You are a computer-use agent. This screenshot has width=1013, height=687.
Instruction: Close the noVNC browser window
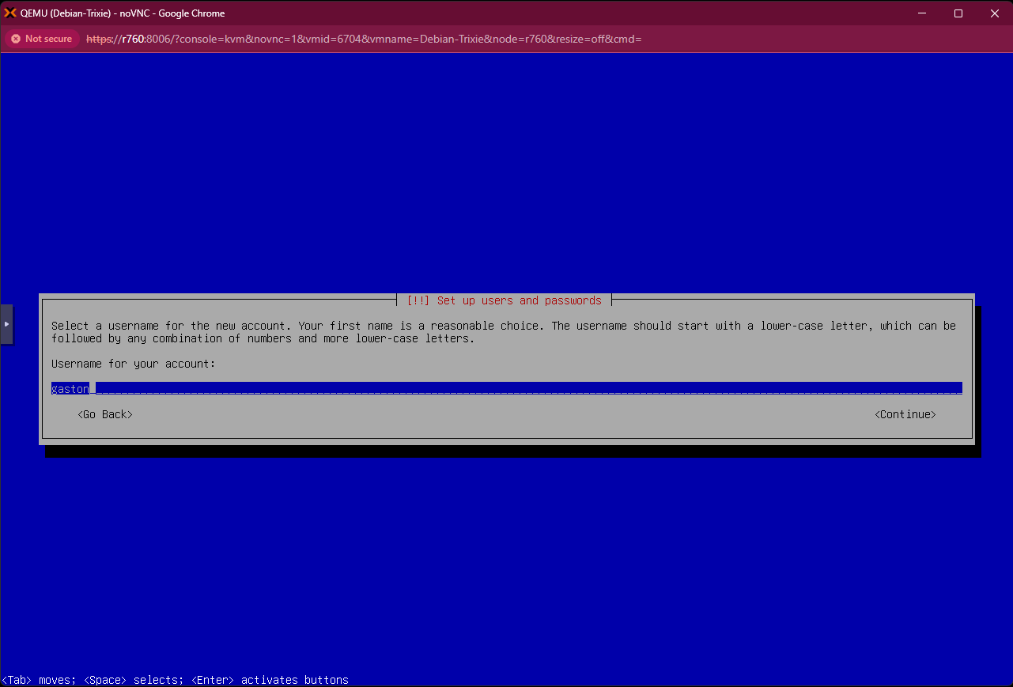tap(994, 13)
